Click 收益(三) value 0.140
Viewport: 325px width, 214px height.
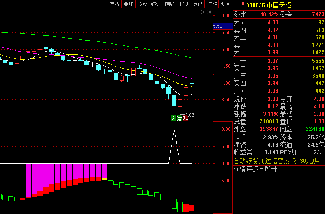[x=271, y=152]
